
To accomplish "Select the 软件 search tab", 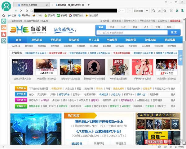I will coord(135,27).
